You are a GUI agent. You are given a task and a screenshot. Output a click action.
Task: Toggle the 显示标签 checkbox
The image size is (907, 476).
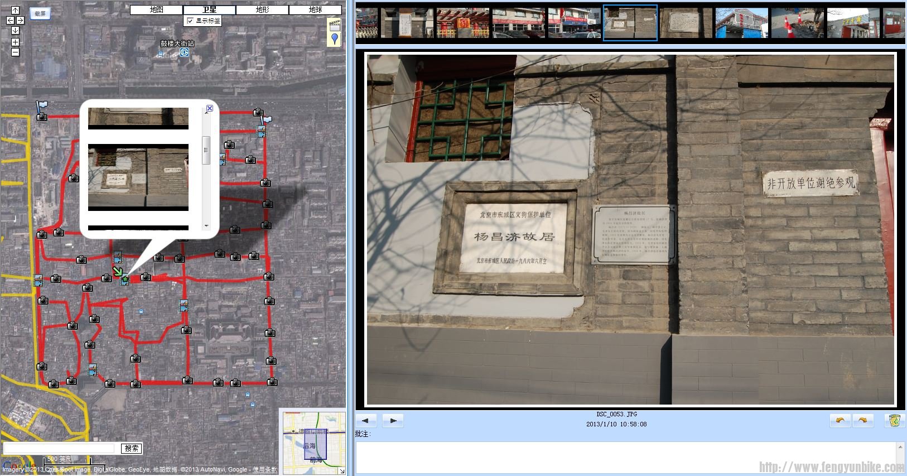click(190, 21)
